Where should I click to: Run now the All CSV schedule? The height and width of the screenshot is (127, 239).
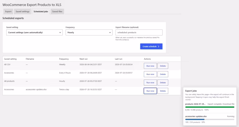150,66
